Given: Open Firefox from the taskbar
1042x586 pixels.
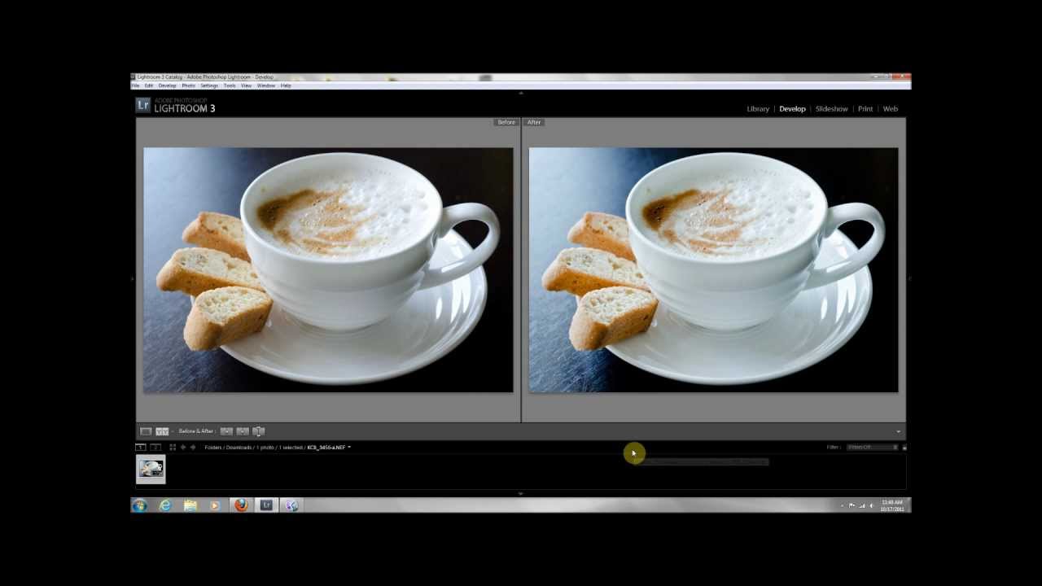Looking at the screenshot, I should (241, 505).
